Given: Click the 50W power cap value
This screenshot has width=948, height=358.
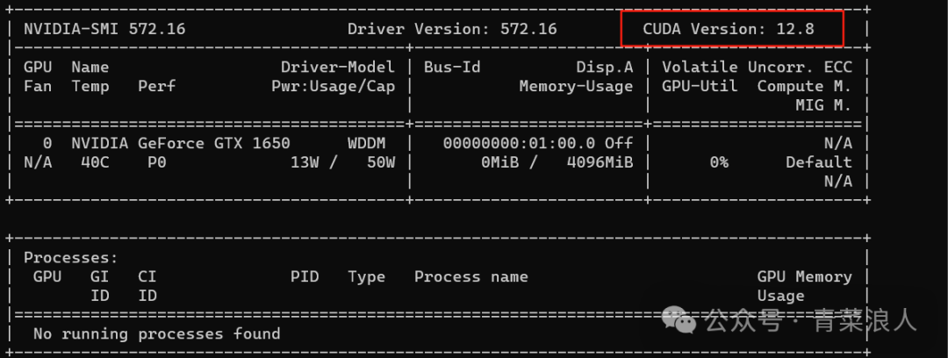Looking at the screenshot, I should point(381,162).
